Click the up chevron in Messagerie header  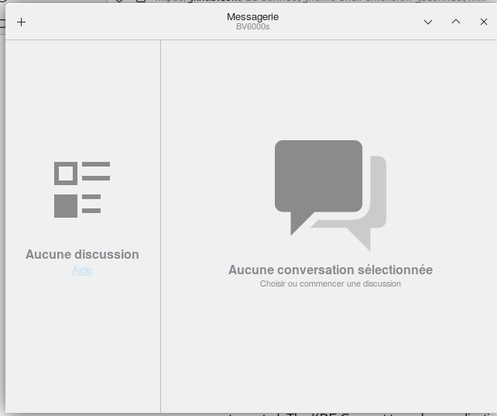(456, 22)
